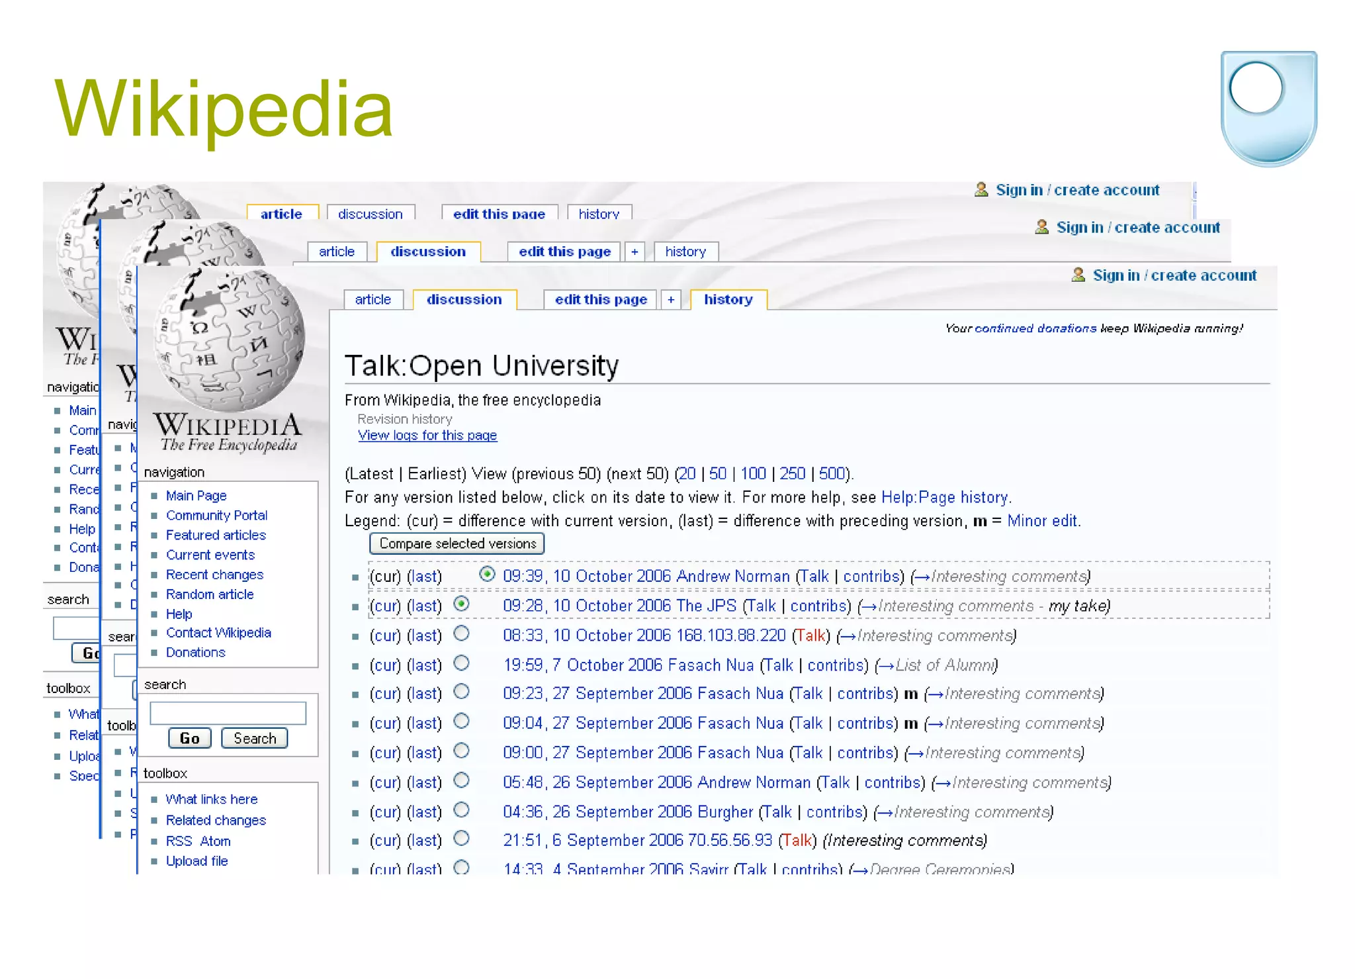Click the Open University shield logo
The height and width of the screenshot is (979, 1355).
(x=1269, y=109)
